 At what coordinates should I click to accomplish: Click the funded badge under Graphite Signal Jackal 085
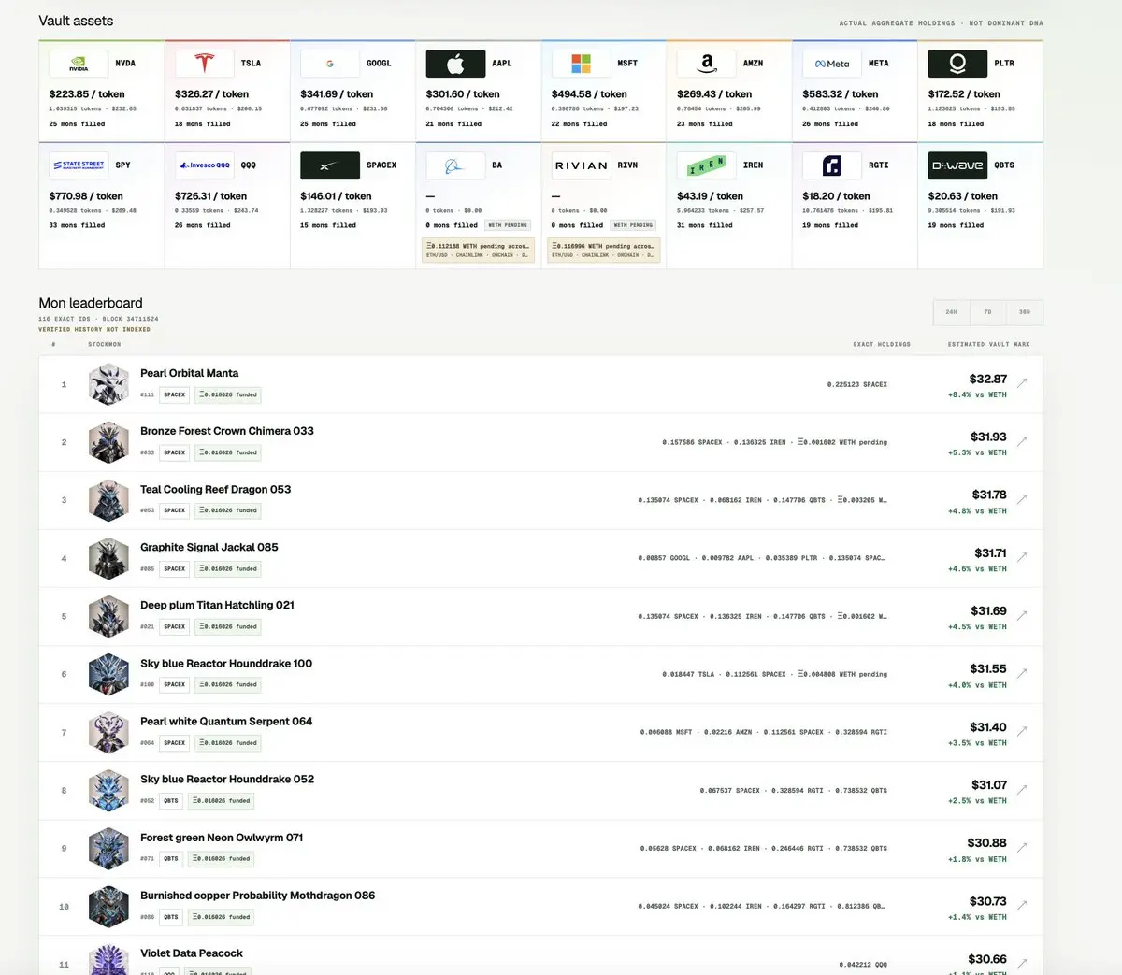coord(228,568)
